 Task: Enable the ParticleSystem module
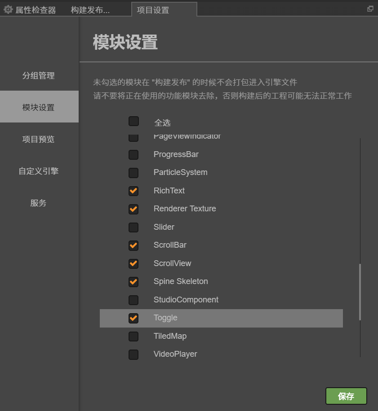pyautogui.click(x=133, y=173)
